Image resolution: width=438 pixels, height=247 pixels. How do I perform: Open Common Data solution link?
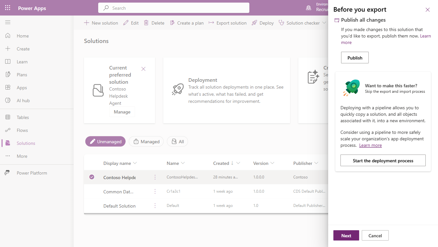118,192
